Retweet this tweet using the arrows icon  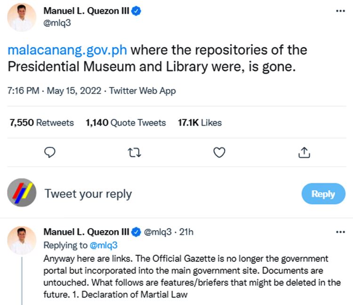(x=135, y=152)
